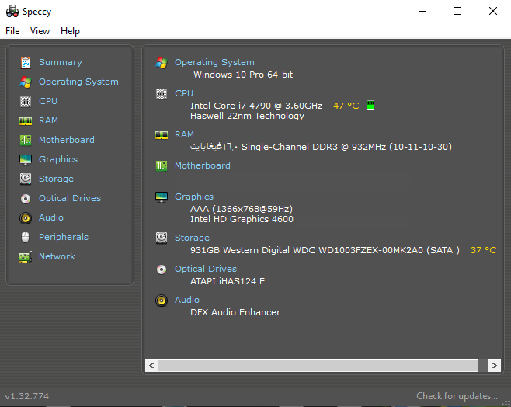
Task: Click DFX Audio Enhancer text
Action: 235,312
